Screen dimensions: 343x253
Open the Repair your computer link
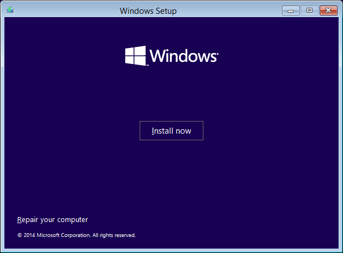coord(53,220)
